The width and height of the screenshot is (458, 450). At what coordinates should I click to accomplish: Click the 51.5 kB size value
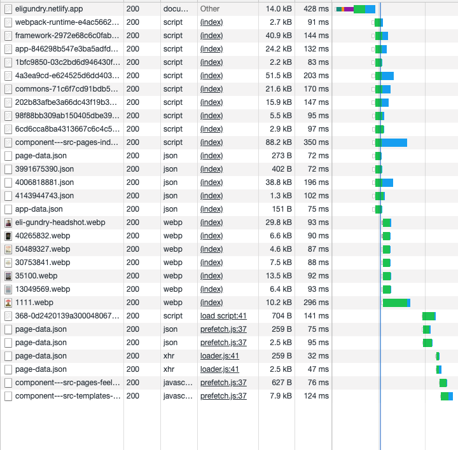tap(279, 76)
